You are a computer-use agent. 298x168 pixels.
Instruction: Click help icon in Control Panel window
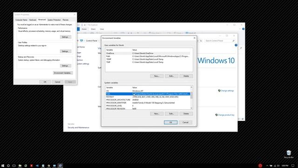pos(236,45)
